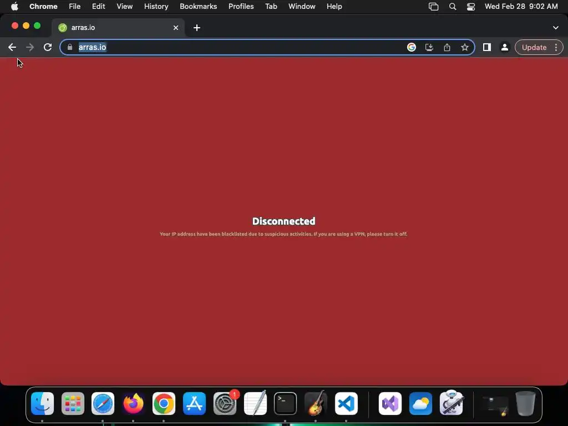The height and width of the screenshot is (426, 568).
Task: Open the View menu
Action: (x=125, y=7)
